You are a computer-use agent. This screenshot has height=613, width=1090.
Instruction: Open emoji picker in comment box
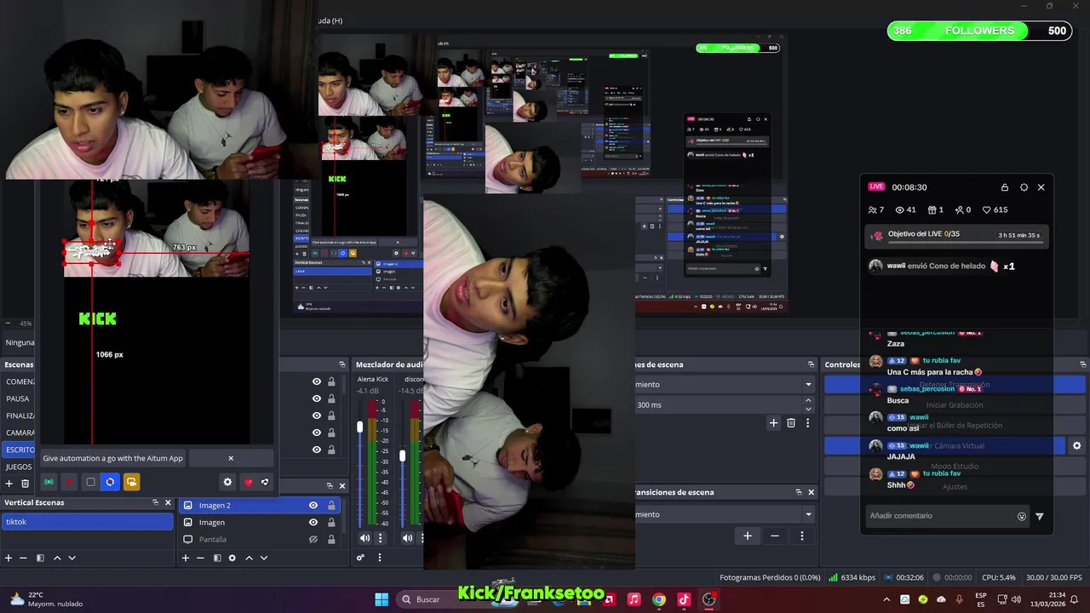(x=1022, y=516)
